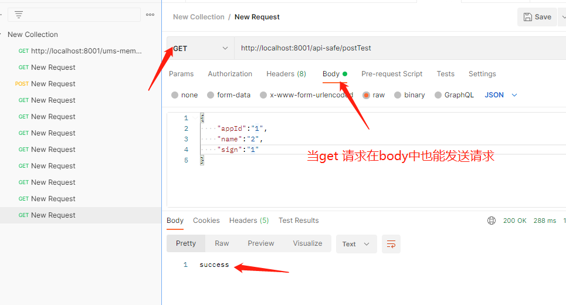Screen dimensions: 566x305
Task: Open the ums-mem request in the sidebar
Action: 86,51
